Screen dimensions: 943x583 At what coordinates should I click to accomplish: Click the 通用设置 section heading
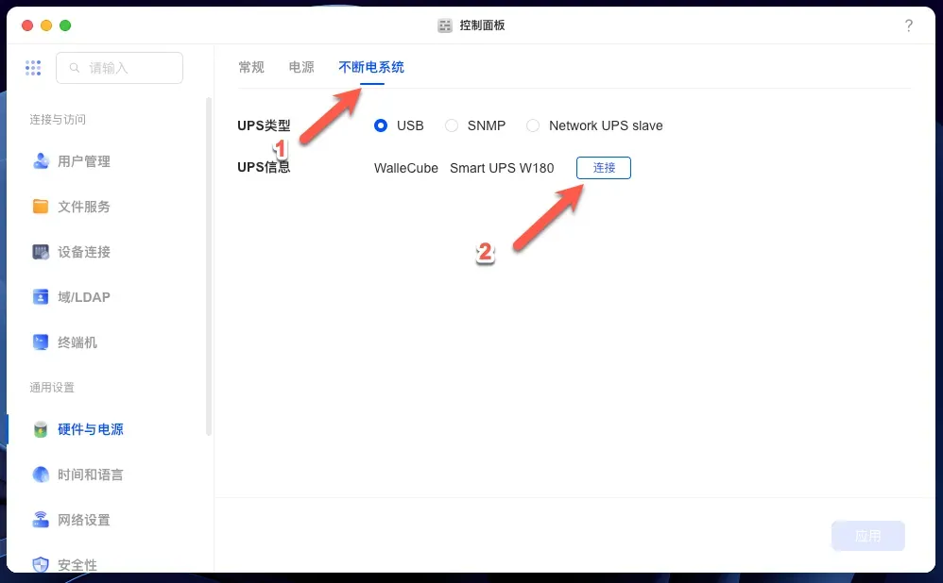pos(52,388)
